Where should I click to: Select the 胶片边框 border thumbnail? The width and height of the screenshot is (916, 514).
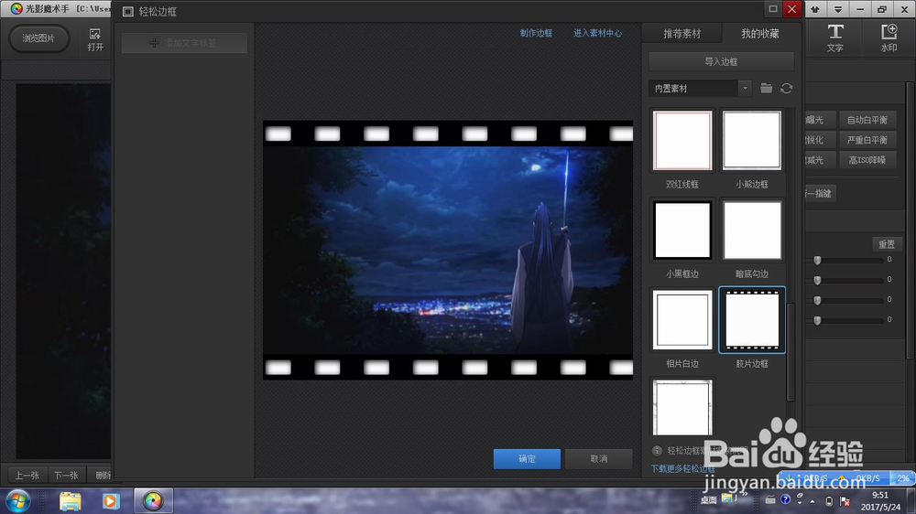coord(752,320)
